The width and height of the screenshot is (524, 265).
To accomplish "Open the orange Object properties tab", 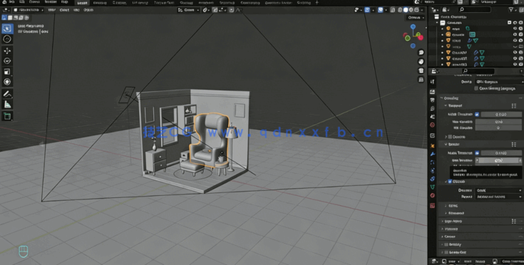I will tap(433, 146).
